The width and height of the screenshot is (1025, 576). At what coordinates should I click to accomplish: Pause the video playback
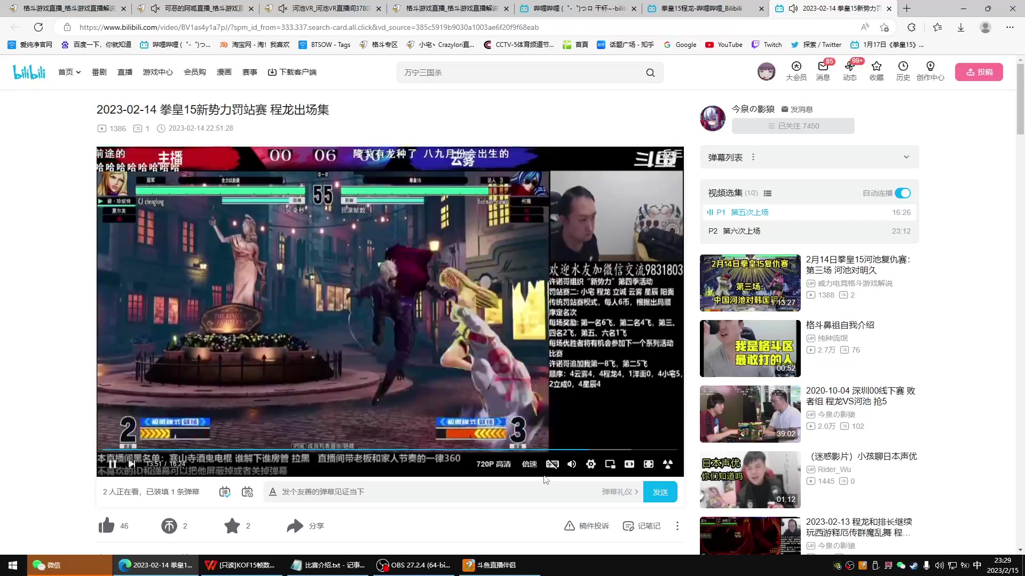coord(112,464)
